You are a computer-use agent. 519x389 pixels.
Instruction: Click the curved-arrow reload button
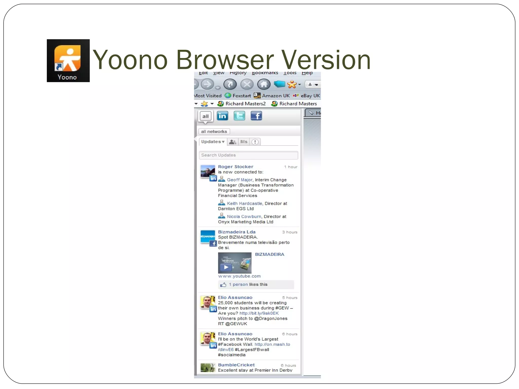pyautogui.click(x=230, y=84)
